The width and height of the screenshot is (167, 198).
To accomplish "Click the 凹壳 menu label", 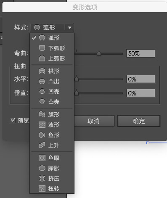I will [x=54, y=92].
